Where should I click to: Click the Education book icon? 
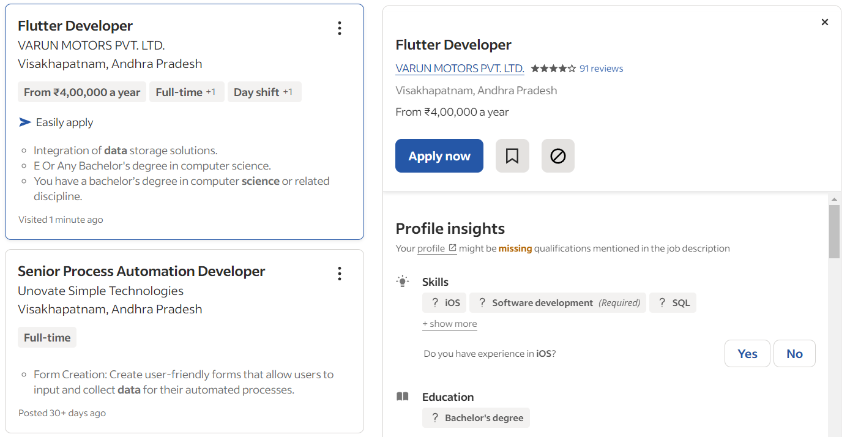click(x=402, y=397)
